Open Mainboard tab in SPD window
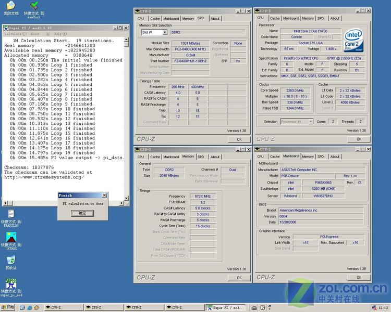 (171, 18)
